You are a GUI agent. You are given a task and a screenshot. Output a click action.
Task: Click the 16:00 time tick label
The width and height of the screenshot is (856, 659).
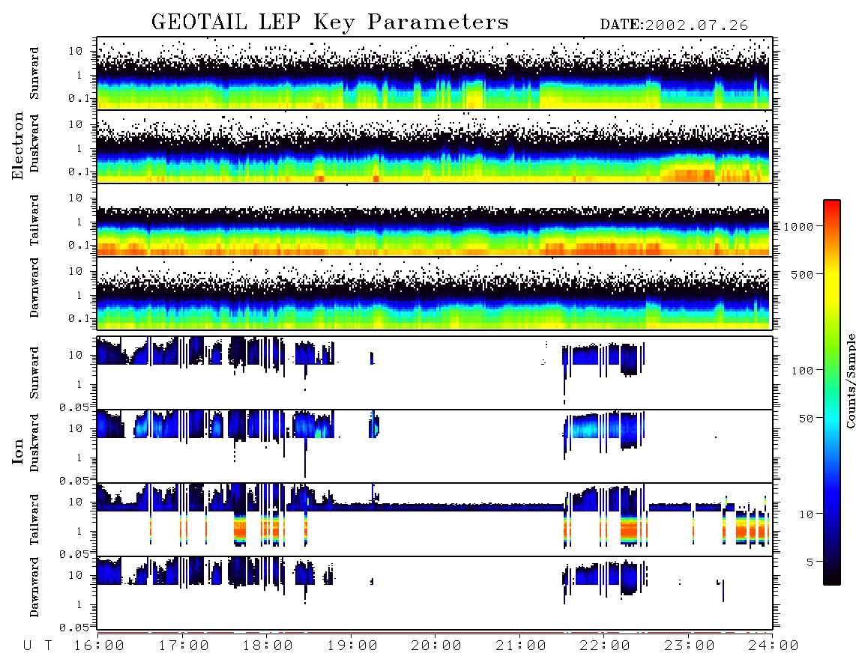[x=99, y=646]
